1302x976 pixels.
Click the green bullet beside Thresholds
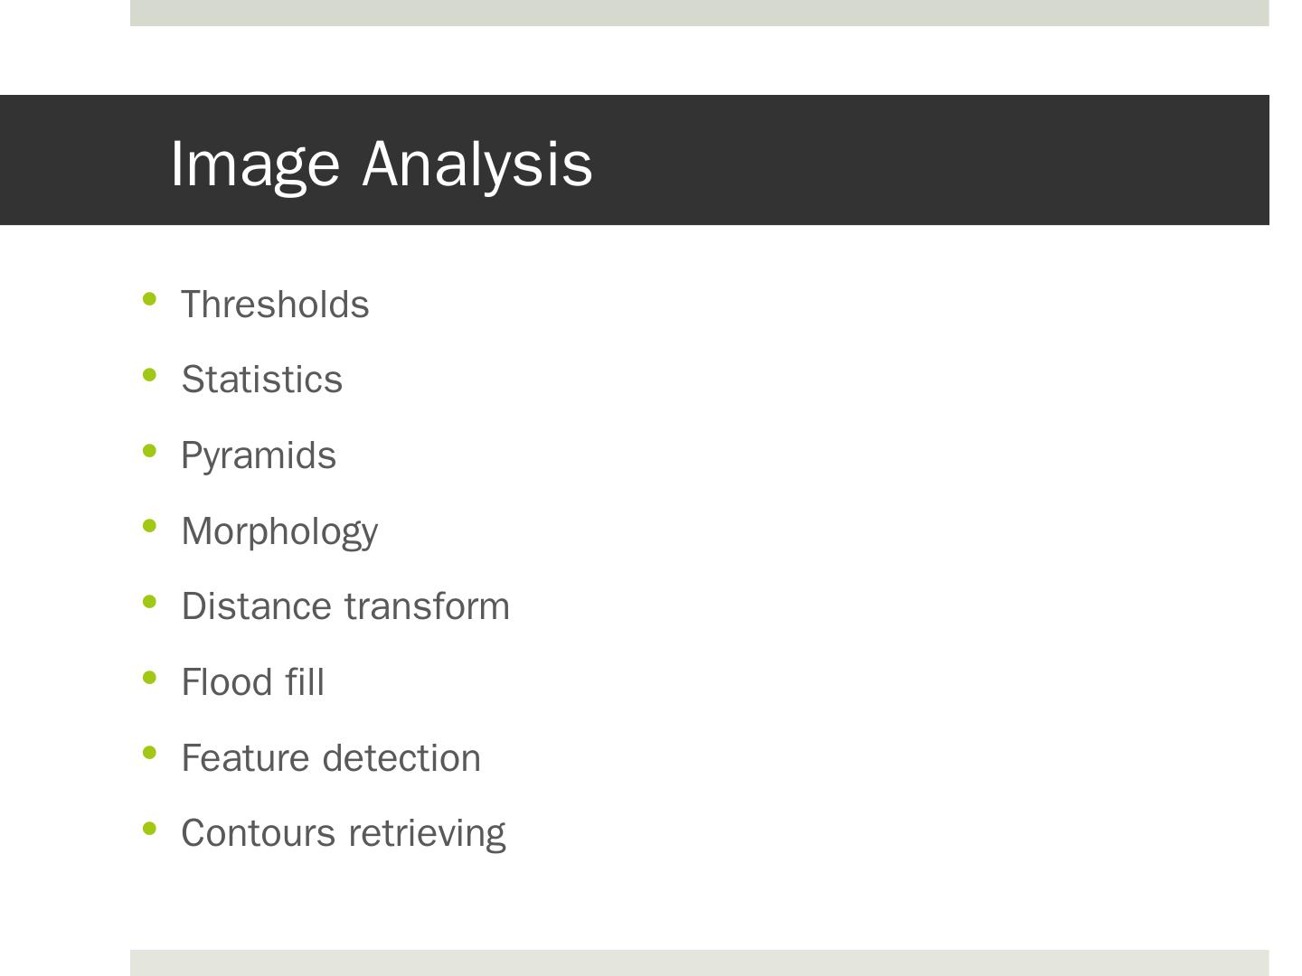[x=150, y=299]
